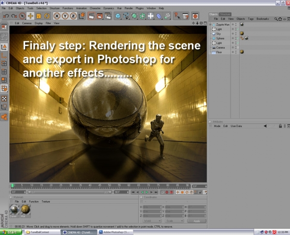Toggle the Sphere's enabled checkmark
Screen dimensions: 290x235
238,38
